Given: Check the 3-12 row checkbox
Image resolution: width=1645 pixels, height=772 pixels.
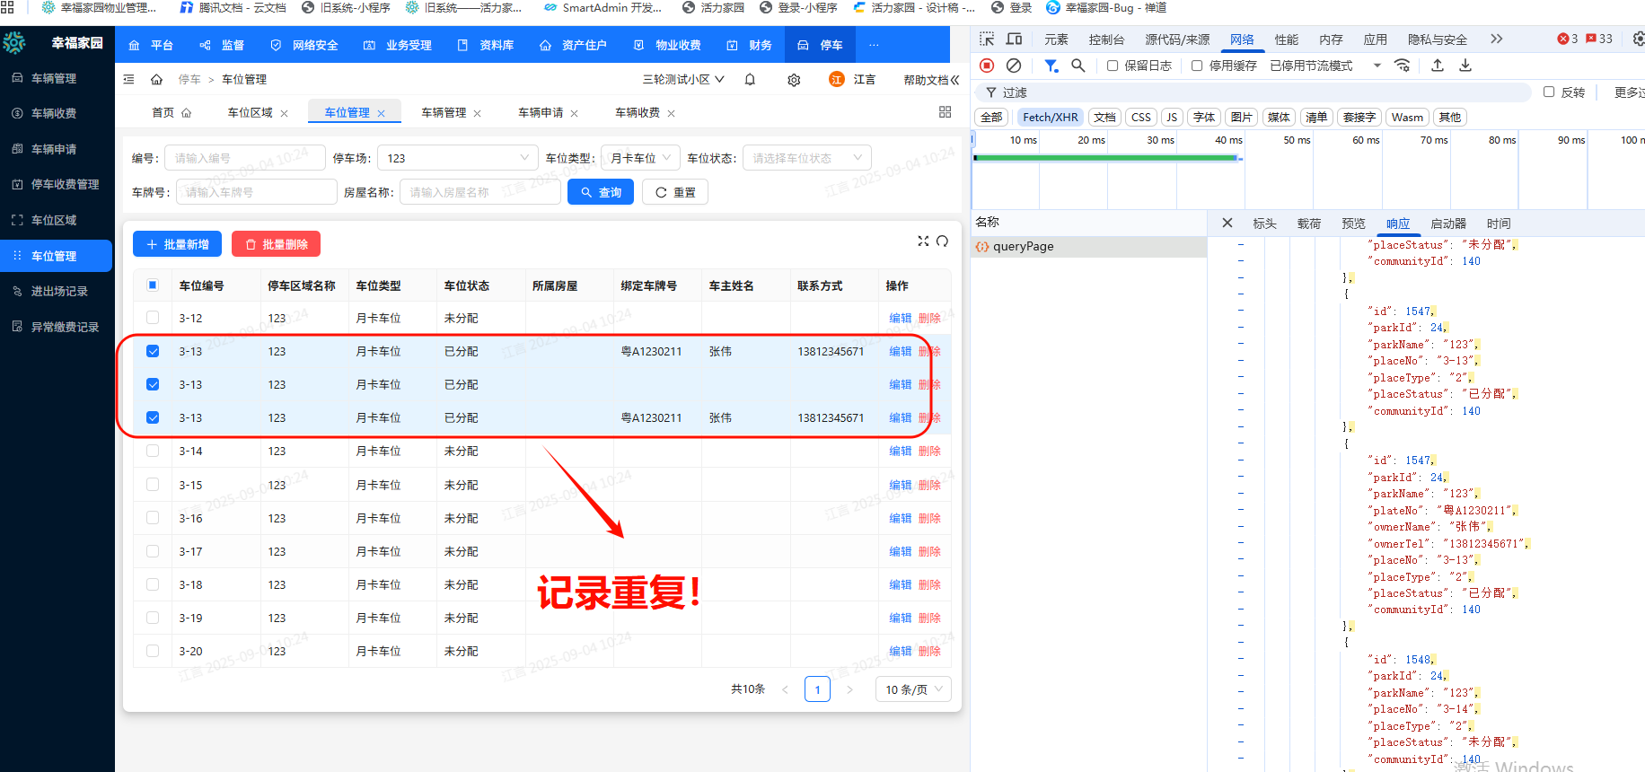Looking at the screenshot, I should 153,318.
